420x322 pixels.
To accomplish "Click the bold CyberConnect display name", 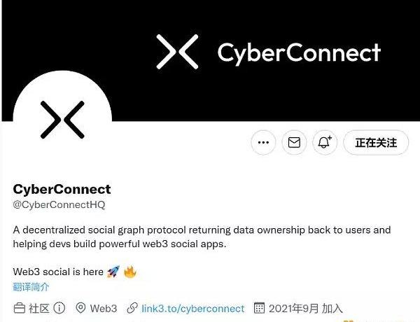I will pos(62,189).
